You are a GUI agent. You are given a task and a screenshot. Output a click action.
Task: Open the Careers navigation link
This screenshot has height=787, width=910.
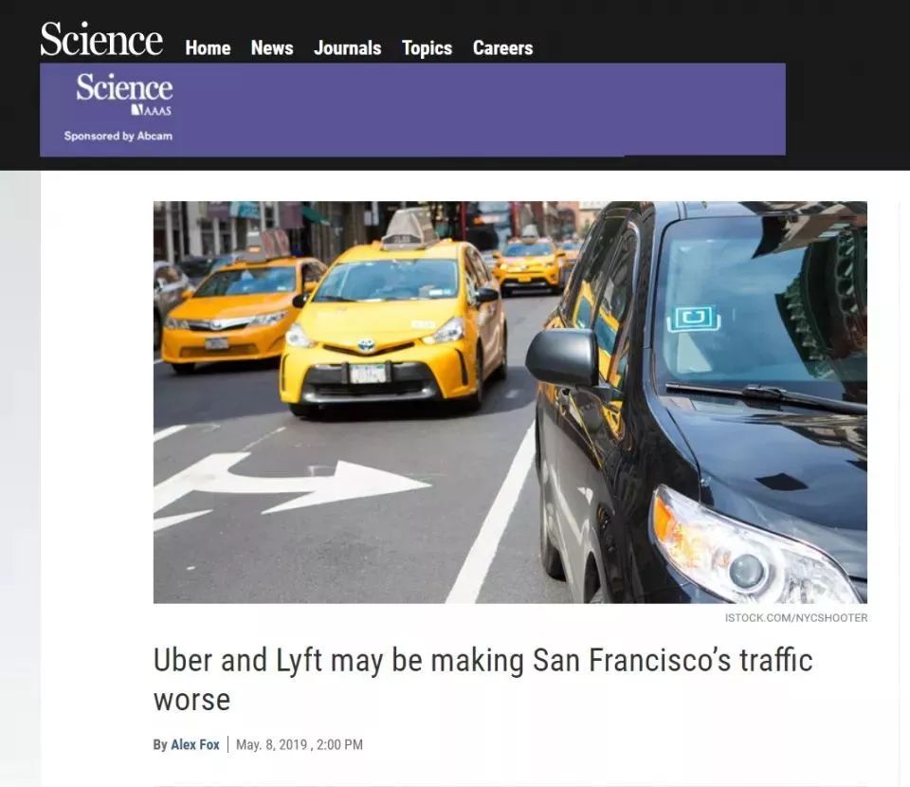coord(502,47)
